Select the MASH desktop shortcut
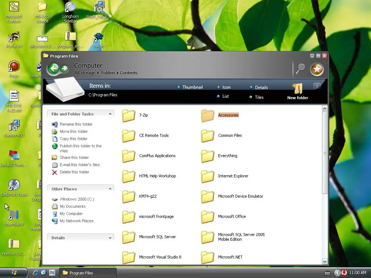371x278 pixels. pos(99,40)
